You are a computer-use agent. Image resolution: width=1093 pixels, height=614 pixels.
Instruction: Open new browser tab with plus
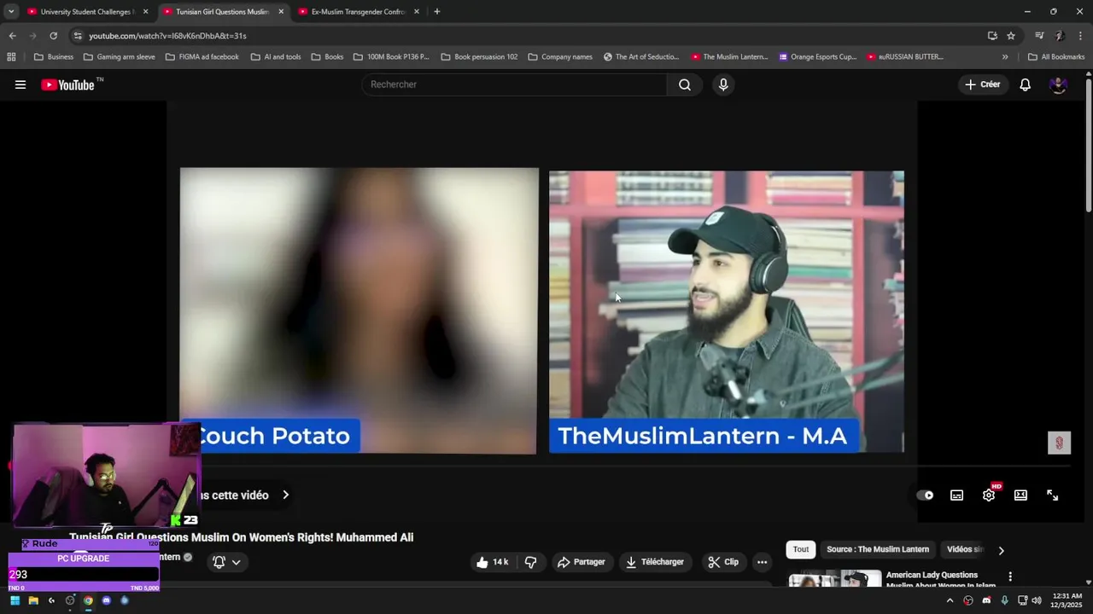[437, 12]
